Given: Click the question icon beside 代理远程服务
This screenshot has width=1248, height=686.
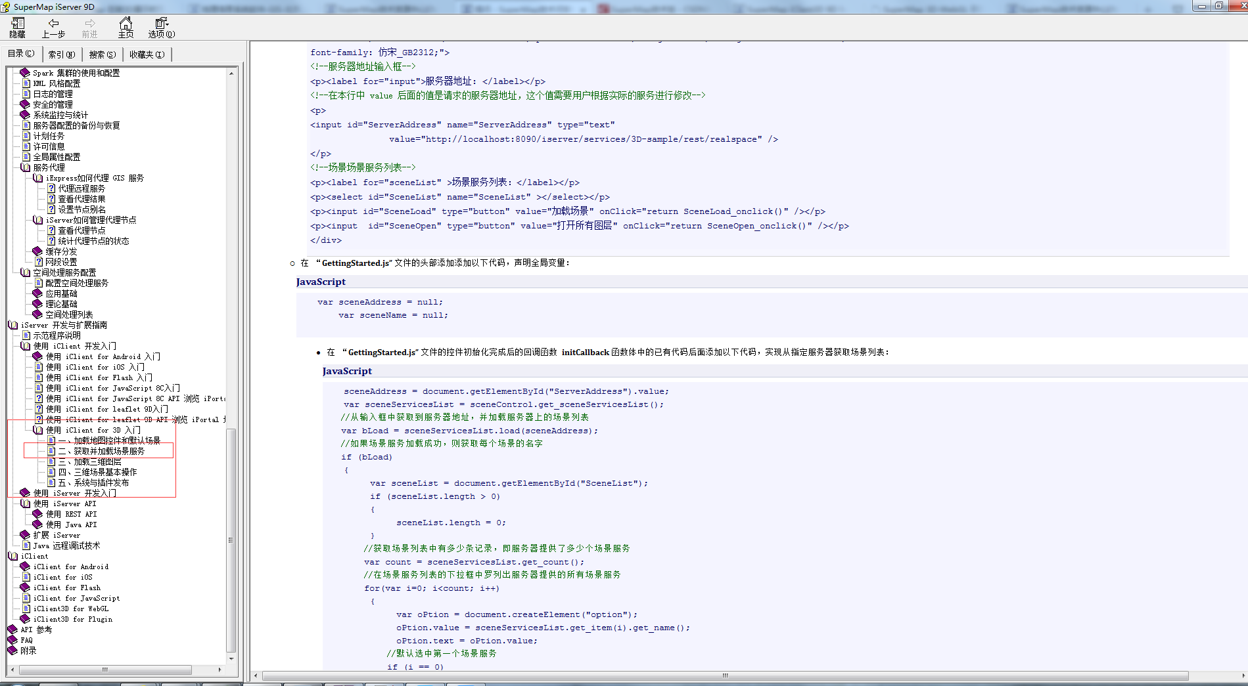Looking at the screenshot, I should click(x=51, y=188).
